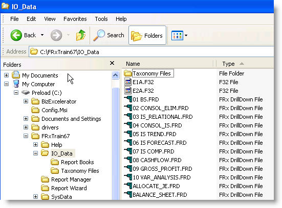Toggle the Folders pane button

tap(147, 35)
